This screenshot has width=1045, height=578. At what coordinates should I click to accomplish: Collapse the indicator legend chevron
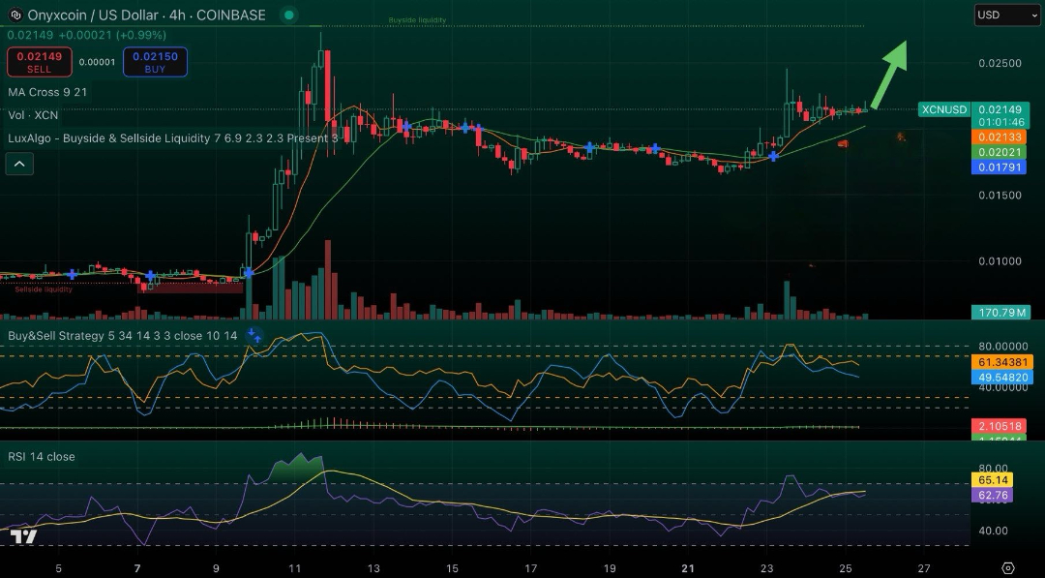(x=19, y=164)
